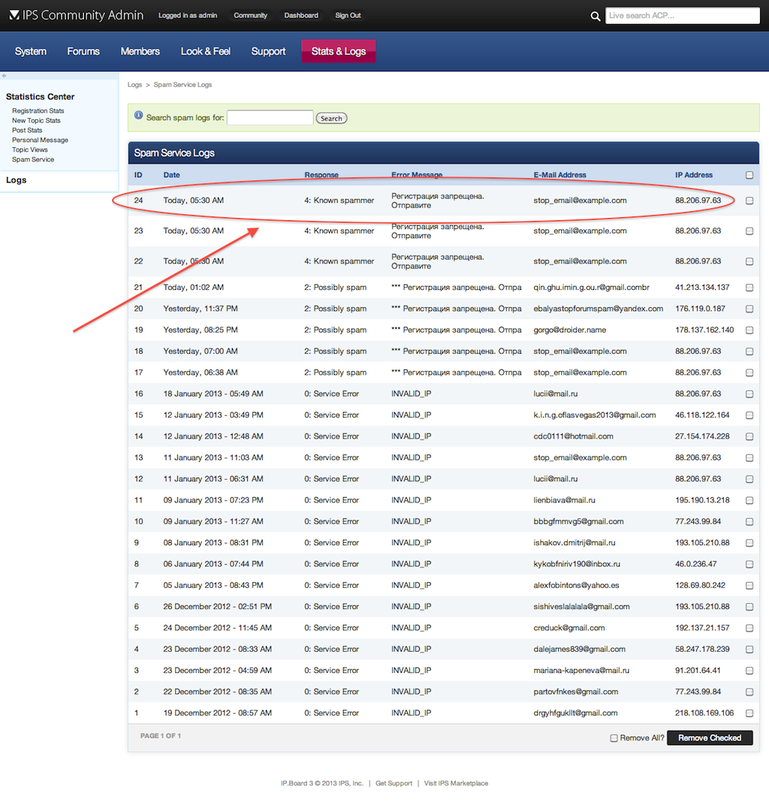Click the blue info icon beside spam search
Viewport: 769px width, 802px height.
pyautogui.click(x=138, y=116)
